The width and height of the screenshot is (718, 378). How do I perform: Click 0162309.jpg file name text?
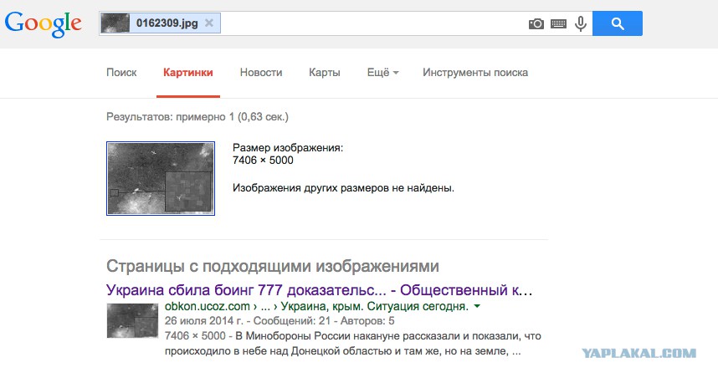click(x=167, y=23)
